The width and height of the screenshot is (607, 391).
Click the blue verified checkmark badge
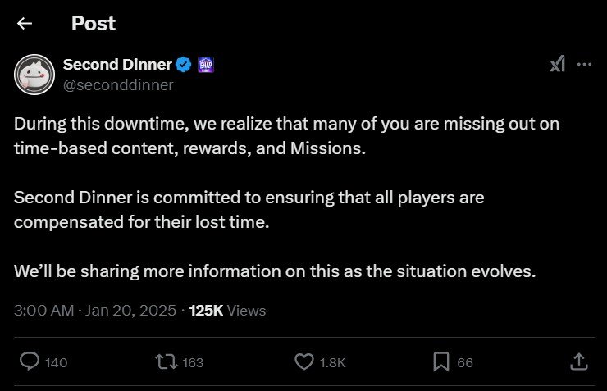[184, 65]
